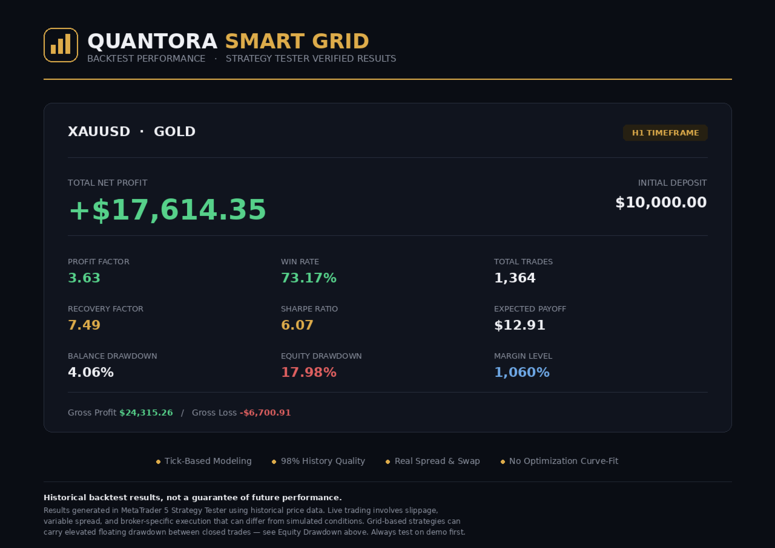Viewport: 775px width, 548px height.
Task: Click the Quantora bar chart logo icon
Action: click(61, 45)
